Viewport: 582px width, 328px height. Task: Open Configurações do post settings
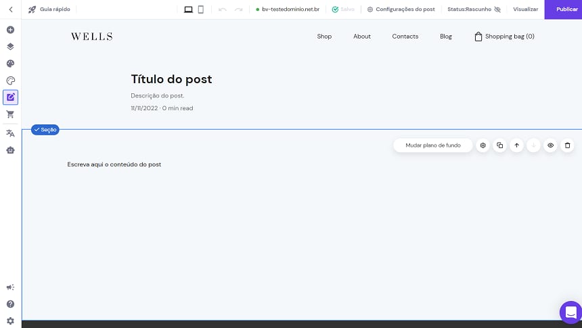401,9
